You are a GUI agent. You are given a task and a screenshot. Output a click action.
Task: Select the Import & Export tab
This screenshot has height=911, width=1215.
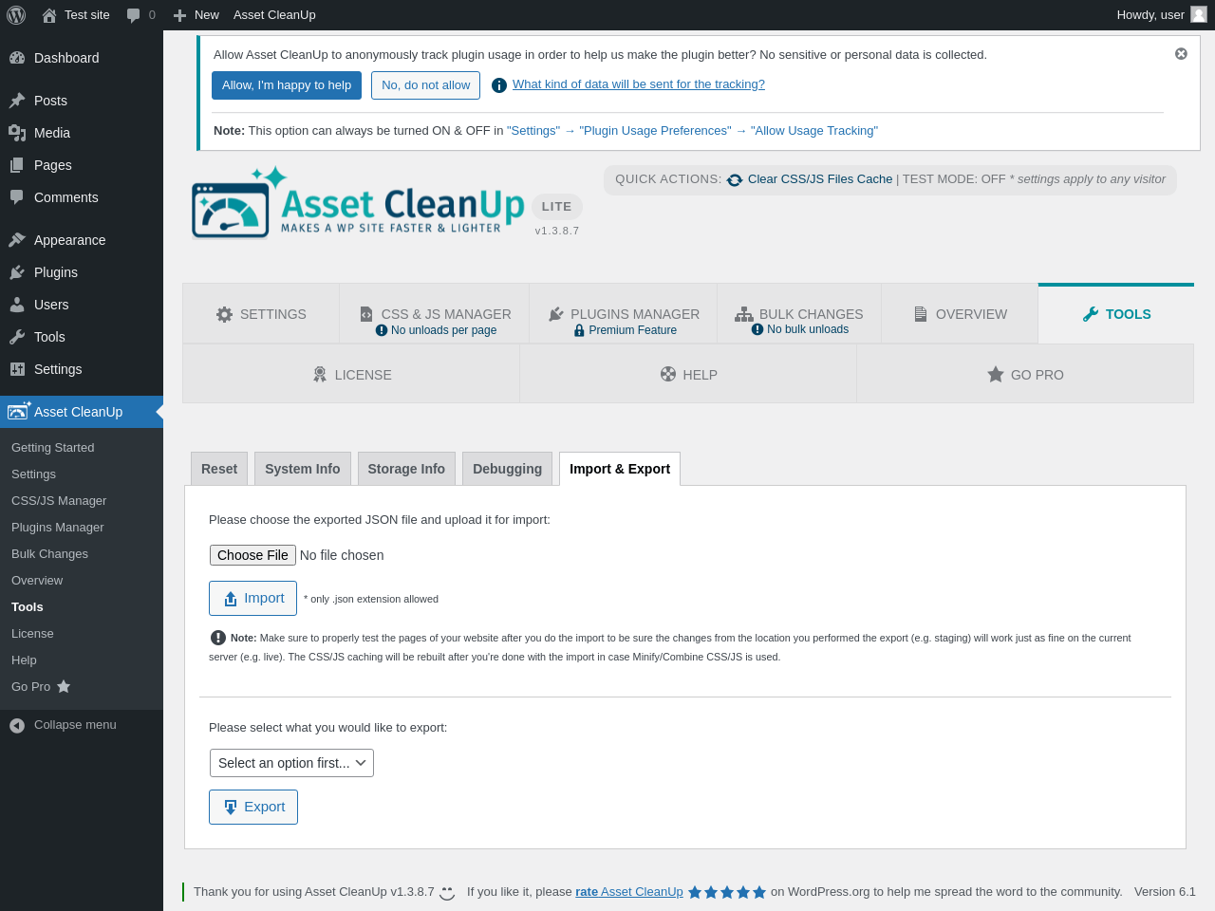click(620, 469)
